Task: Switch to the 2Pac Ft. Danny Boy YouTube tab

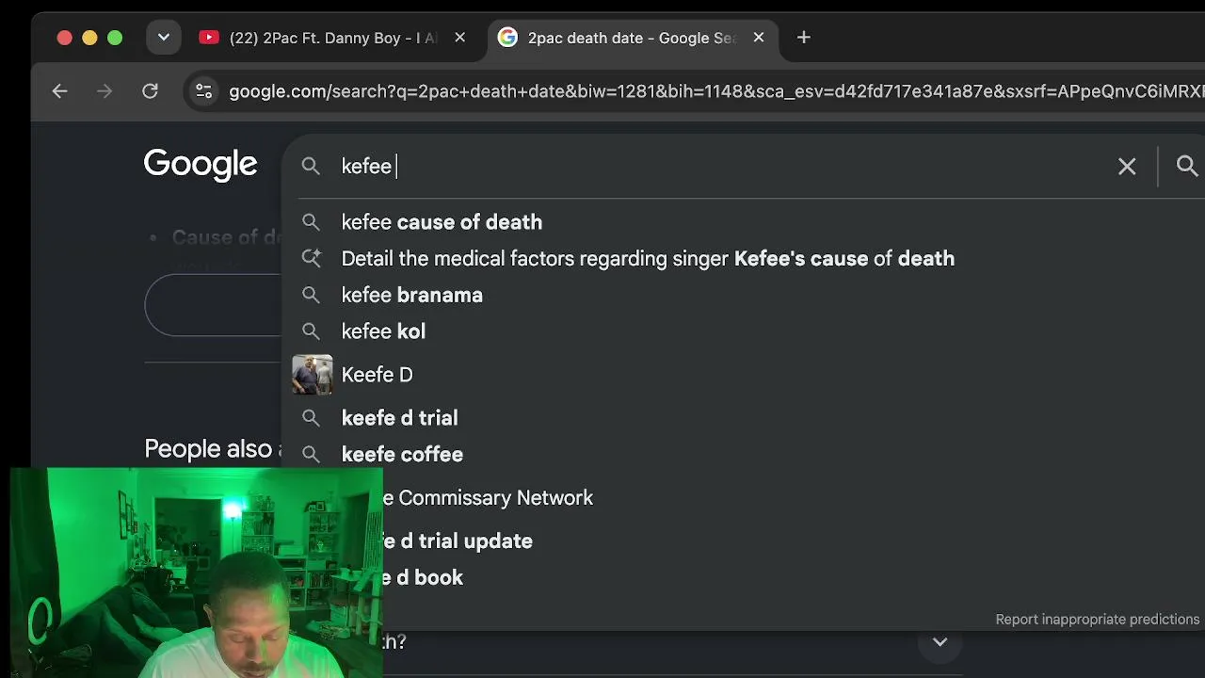Action: point(331,38)
